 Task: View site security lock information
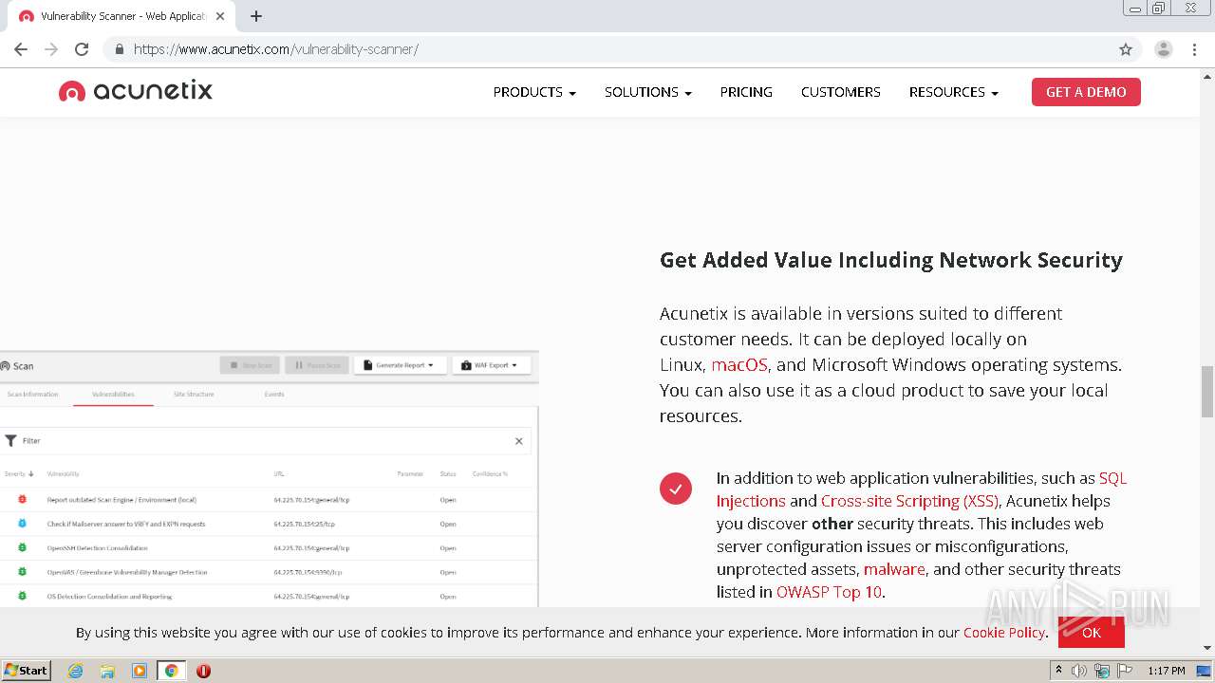[x=119, y=49]
